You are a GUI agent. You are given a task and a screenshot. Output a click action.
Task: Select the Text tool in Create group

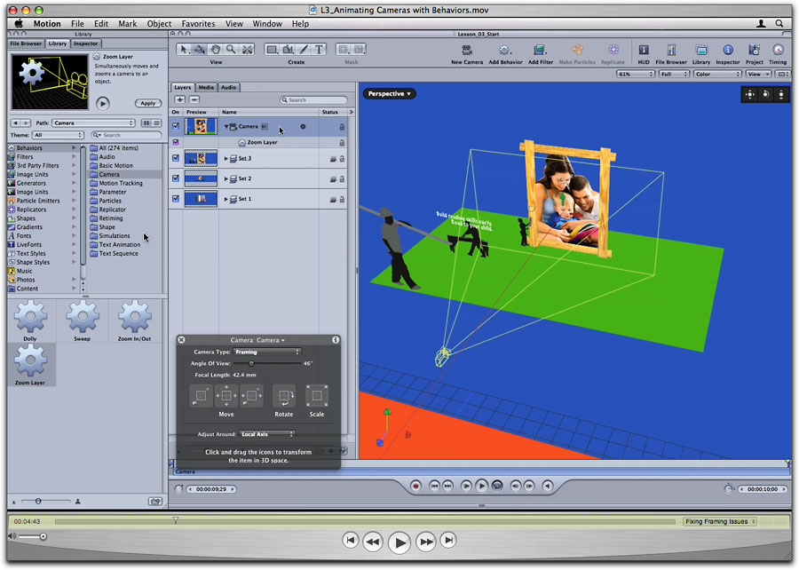pos(320,50)
